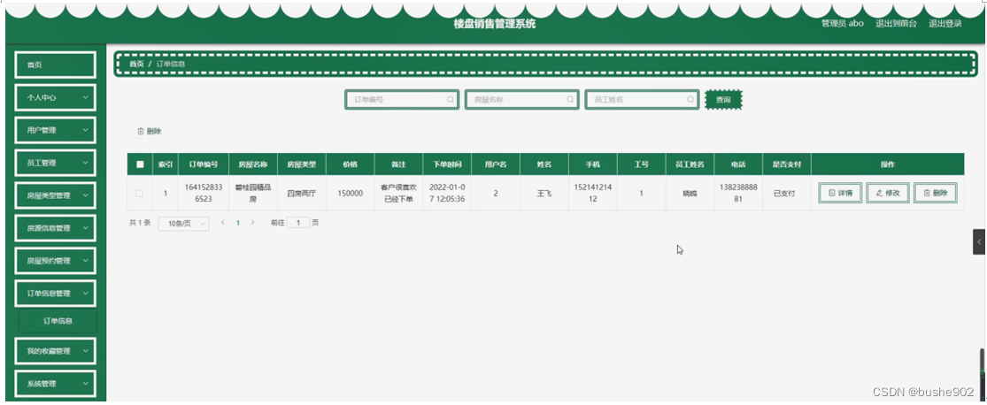Click the 下单时间 column header
The image size is (987, 405).
point(447,164)
